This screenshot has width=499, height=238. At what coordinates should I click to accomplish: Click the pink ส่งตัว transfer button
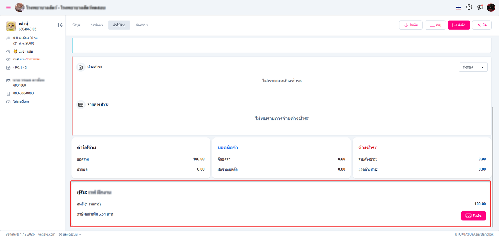pos(459,25)
